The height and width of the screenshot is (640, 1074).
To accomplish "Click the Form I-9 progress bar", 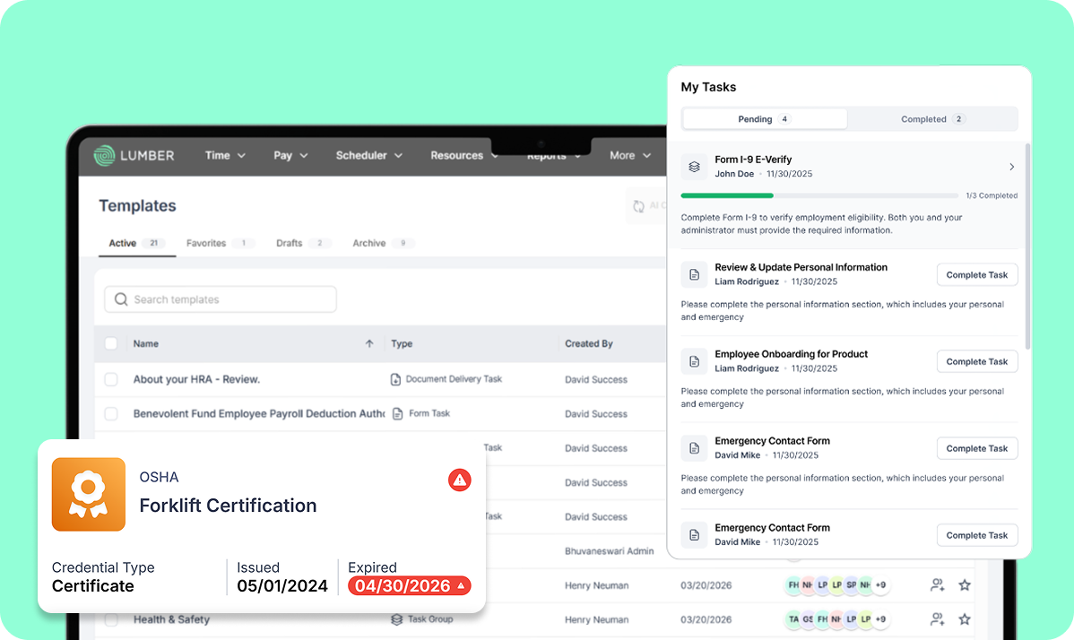I will pos(819,195).
